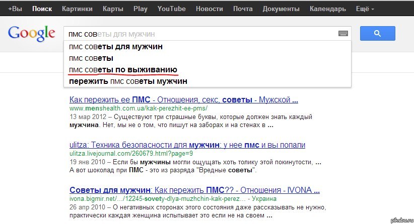The image size is (414, 224).
Task: Click inside the search query field
Action: tap(201, 34)
